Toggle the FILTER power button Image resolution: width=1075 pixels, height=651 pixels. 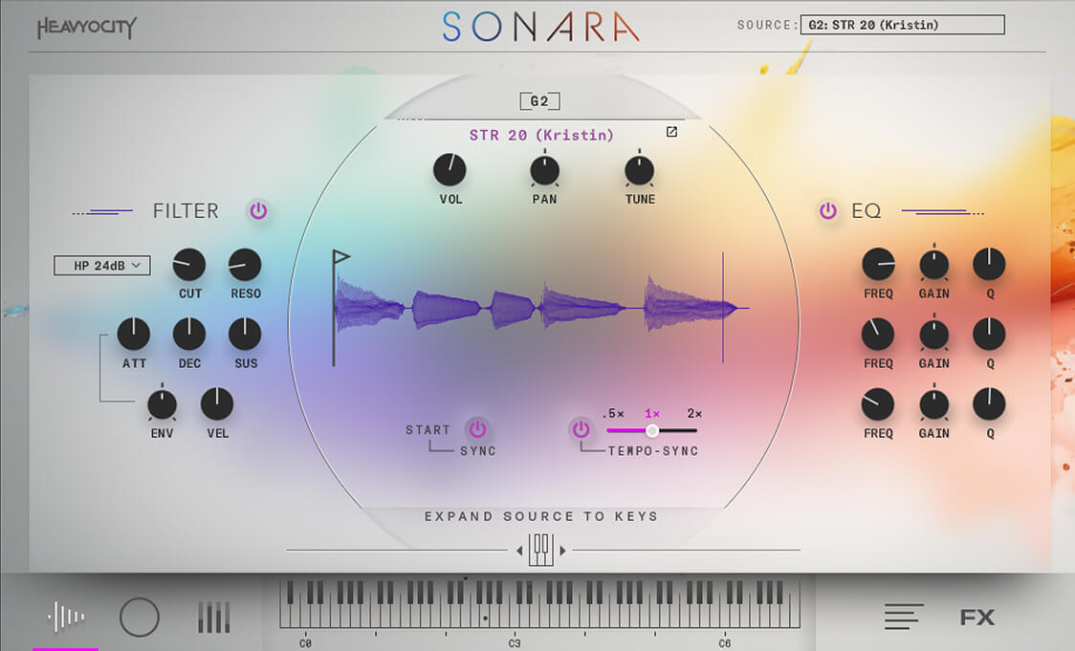(258, 210)
